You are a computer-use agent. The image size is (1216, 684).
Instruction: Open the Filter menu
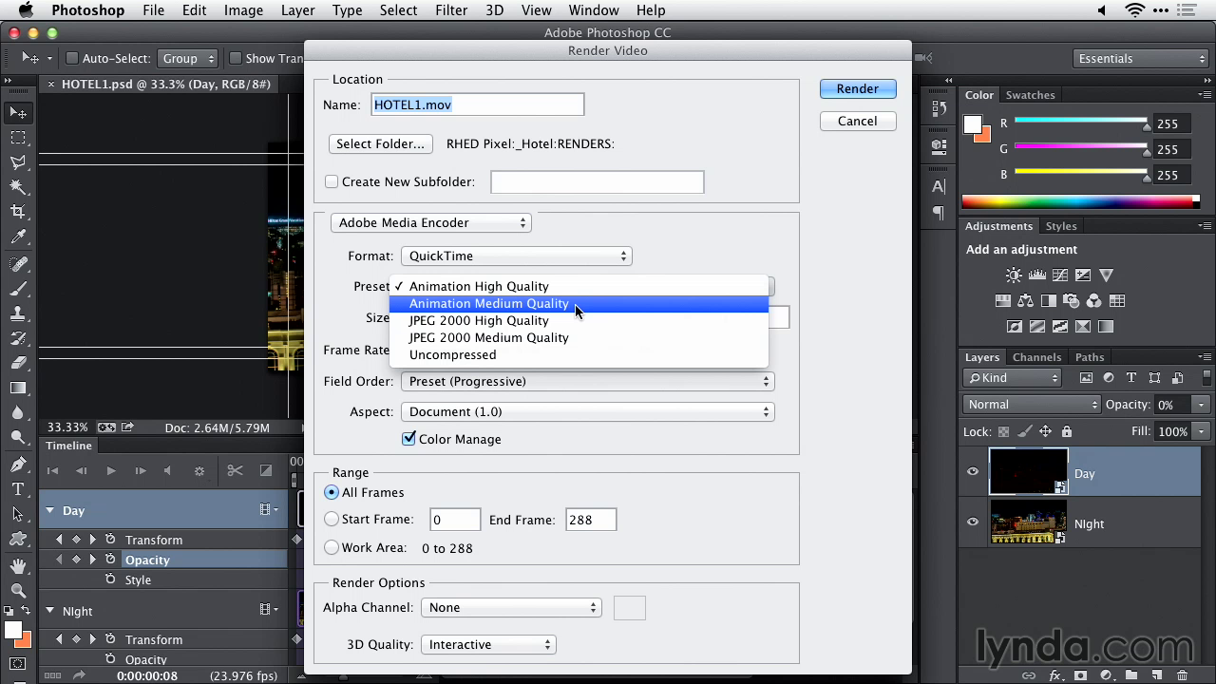coord(451,10)
